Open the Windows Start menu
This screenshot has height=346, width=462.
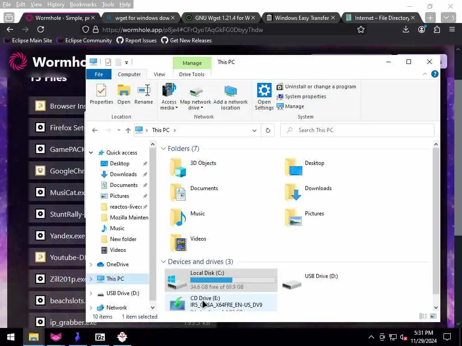[11, 337]
